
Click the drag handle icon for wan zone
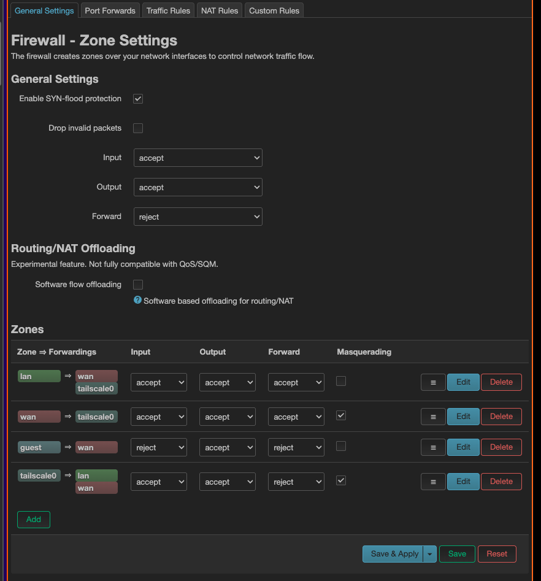click(433, 417)
